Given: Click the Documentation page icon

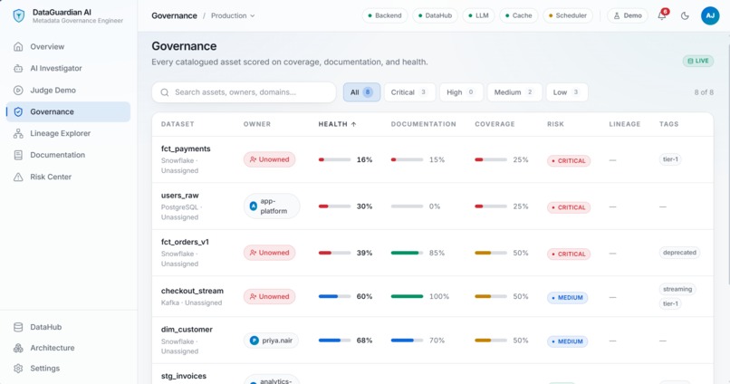Looking at the screenshot, I should point(18,155).
